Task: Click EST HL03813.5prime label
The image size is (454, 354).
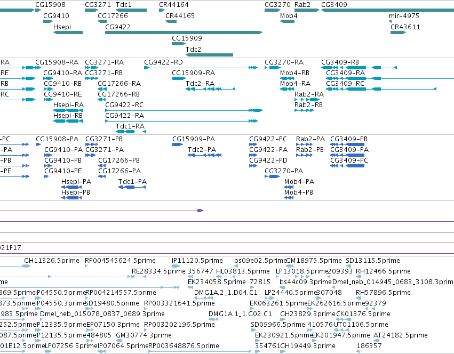Action: tap(243, 271)
